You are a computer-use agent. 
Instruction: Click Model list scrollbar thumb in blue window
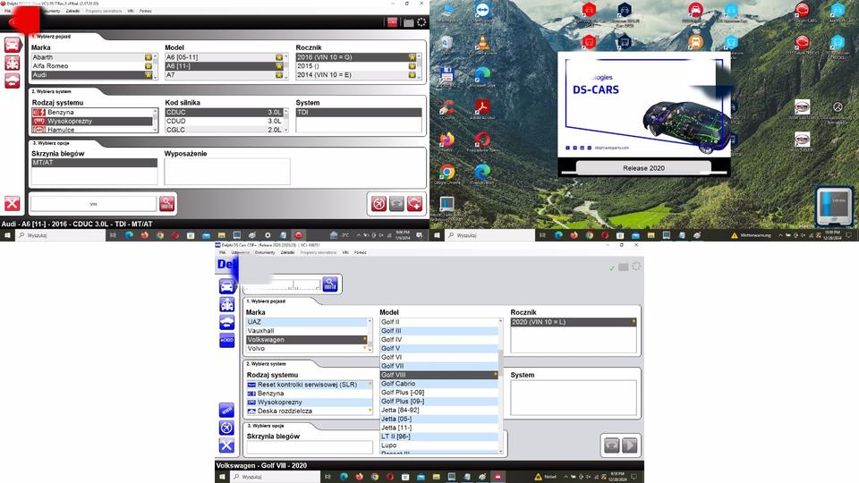(x=500, y=363)
